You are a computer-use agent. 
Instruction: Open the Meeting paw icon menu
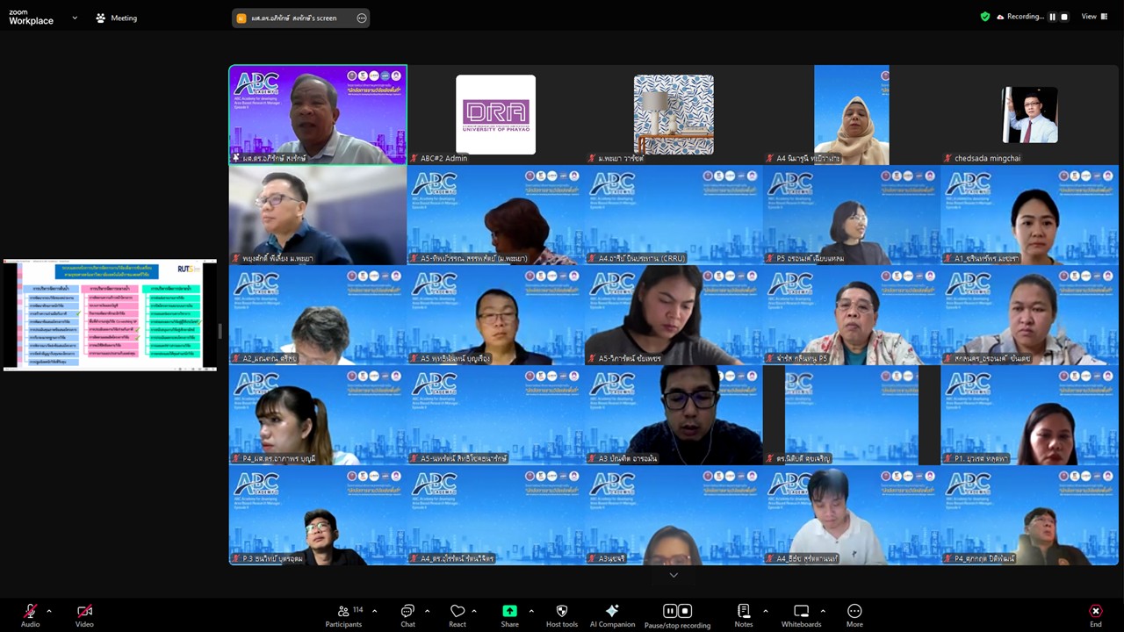(115, 18)
